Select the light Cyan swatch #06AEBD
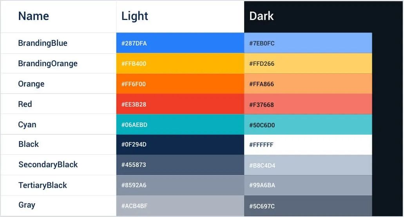 [180, 125]
